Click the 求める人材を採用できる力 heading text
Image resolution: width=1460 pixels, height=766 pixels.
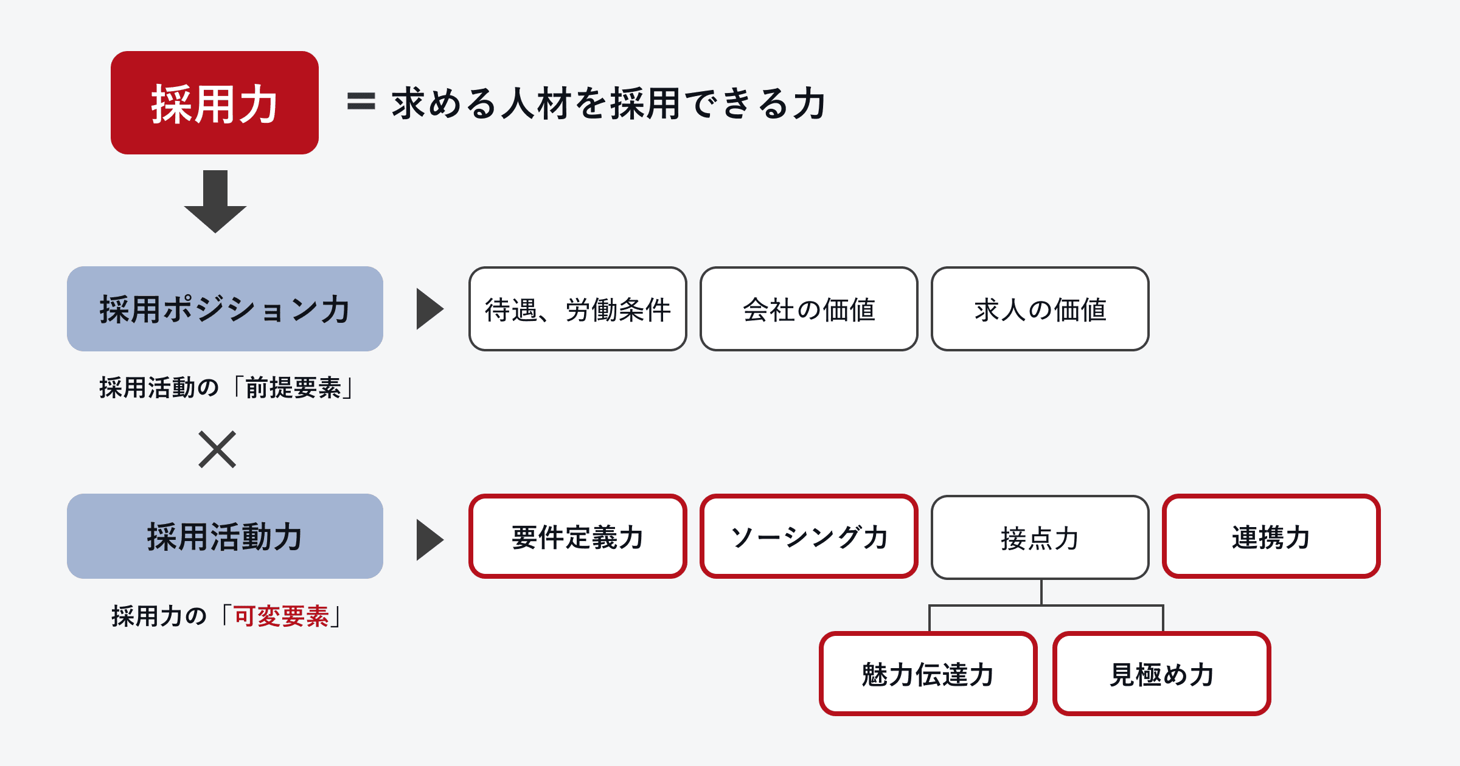(608, 103)
